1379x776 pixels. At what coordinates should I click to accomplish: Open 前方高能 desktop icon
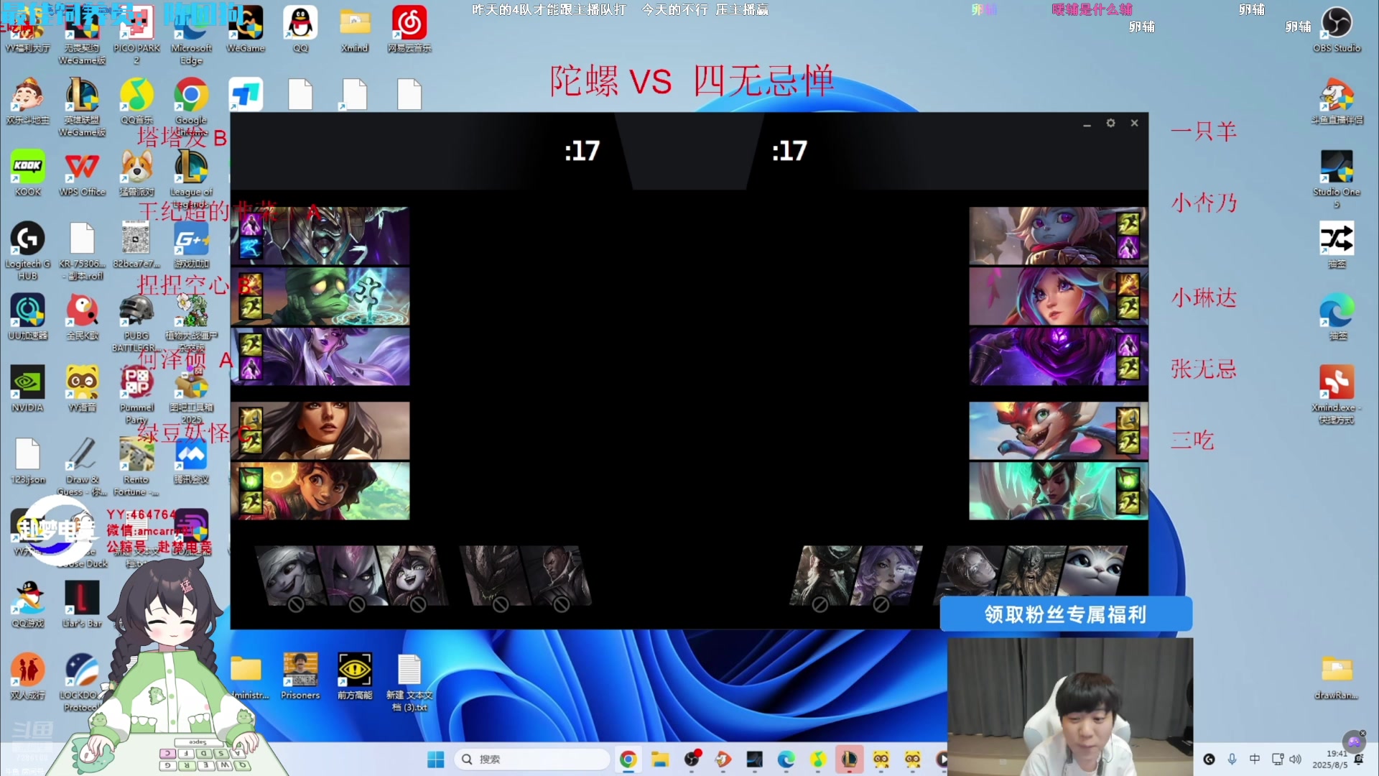pyautogui.click(x=355, y=676)
